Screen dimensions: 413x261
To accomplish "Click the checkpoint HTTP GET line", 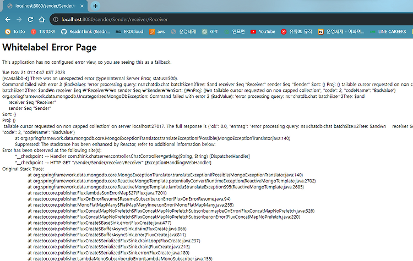I will [x=113, y=163].
